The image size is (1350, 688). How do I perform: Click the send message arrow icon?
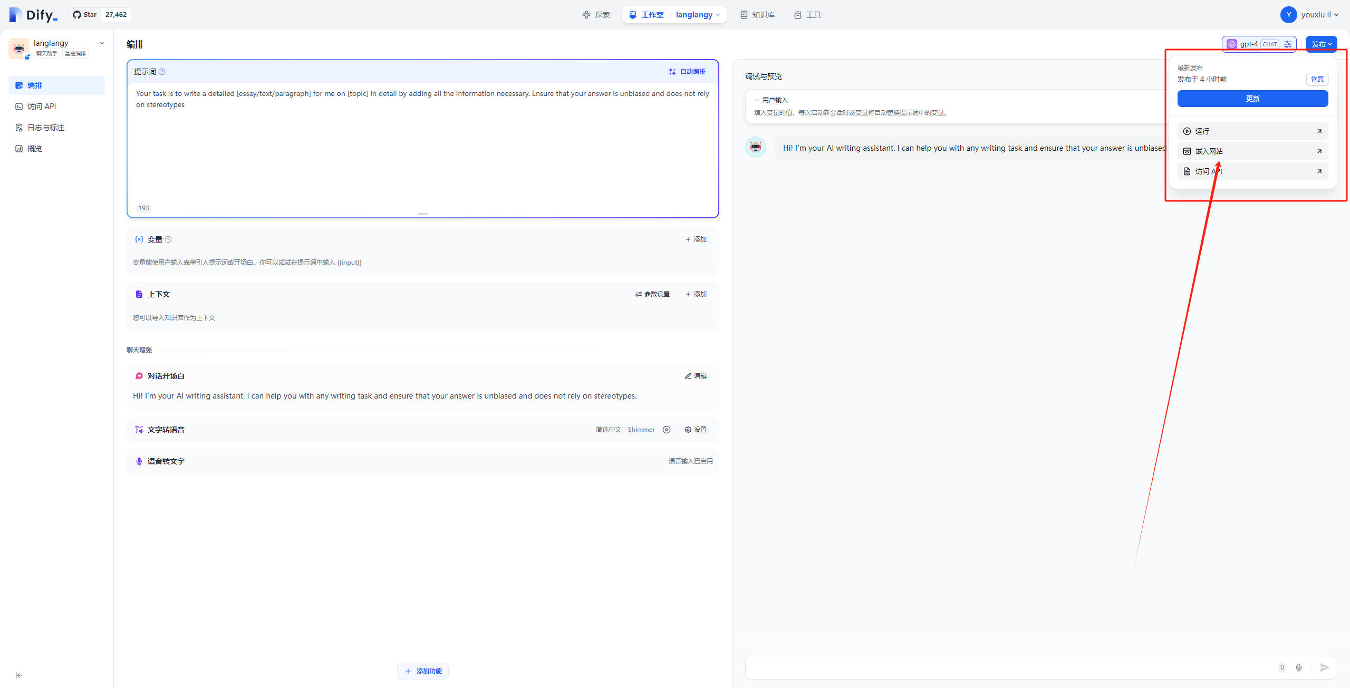1324,667
